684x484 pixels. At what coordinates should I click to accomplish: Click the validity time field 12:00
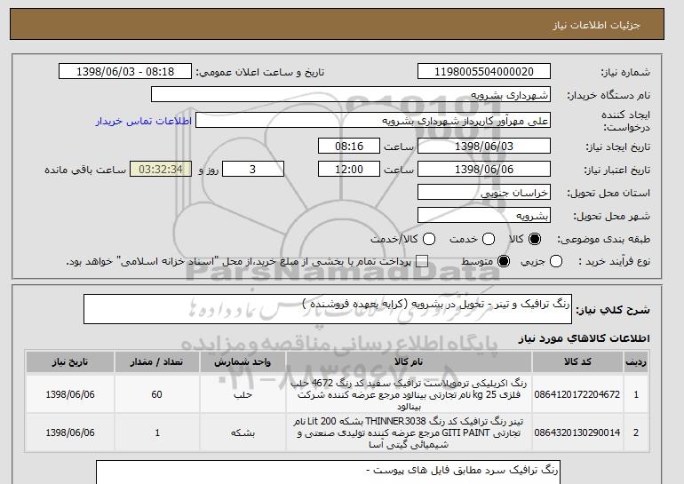349,170
